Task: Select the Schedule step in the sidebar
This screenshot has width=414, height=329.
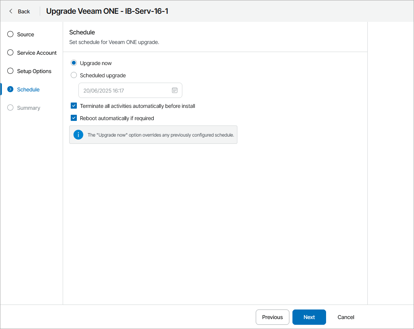Action: point(28,89)
